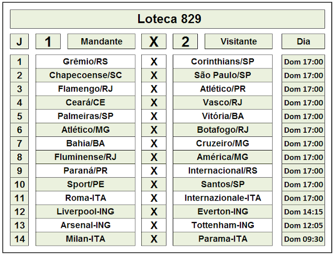Image resolution: width=335 pixels, height=255 pixels.
Task: Click the Dia column header
Action: 303,41
